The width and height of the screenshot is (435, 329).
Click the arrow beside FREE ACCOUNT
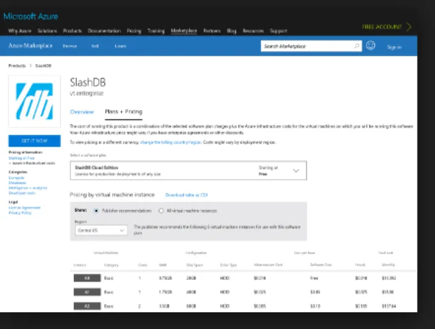click(x=409, y=27)
